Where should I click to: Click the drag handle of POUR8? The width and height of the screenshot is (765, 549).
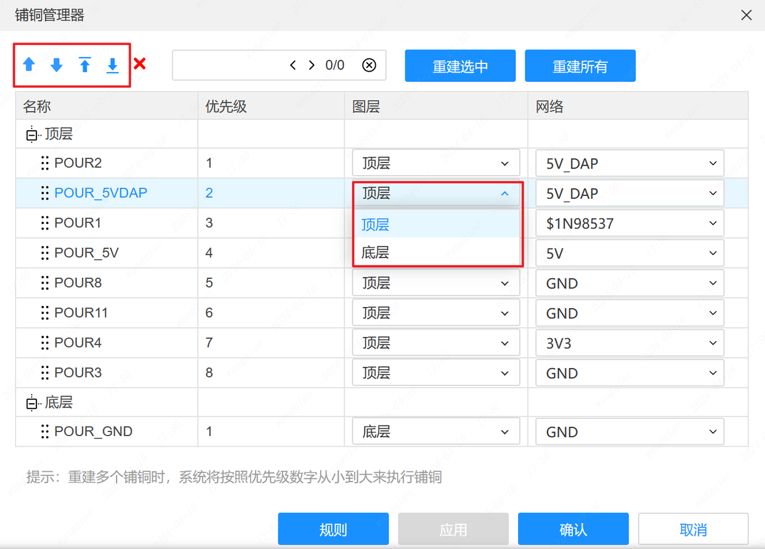45,283
